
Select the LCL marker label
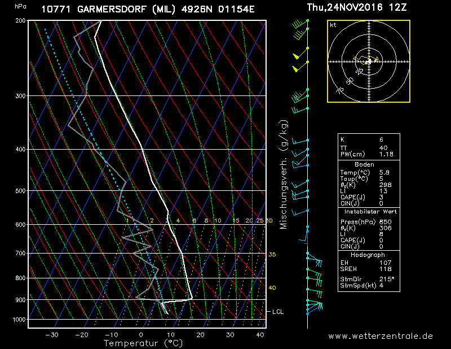278,312
